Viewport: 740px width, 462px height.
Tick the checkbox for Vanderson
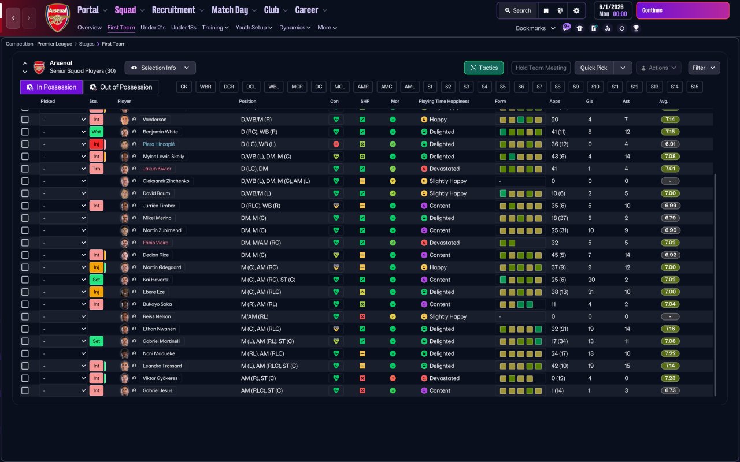click(x=25, y=120)
